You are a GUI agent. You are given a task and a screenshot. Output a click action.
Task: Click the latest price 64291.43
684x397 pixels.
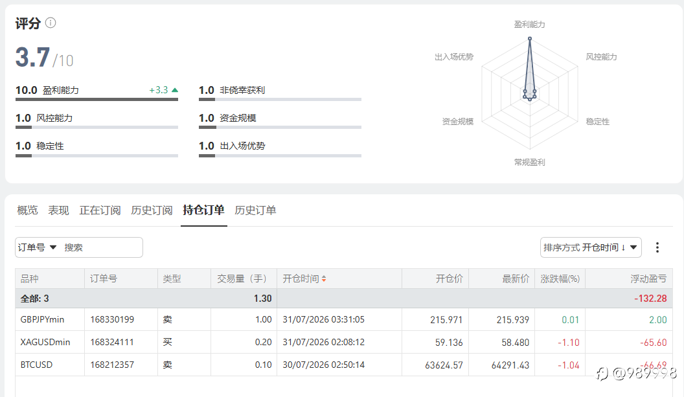tap(510, 365)
